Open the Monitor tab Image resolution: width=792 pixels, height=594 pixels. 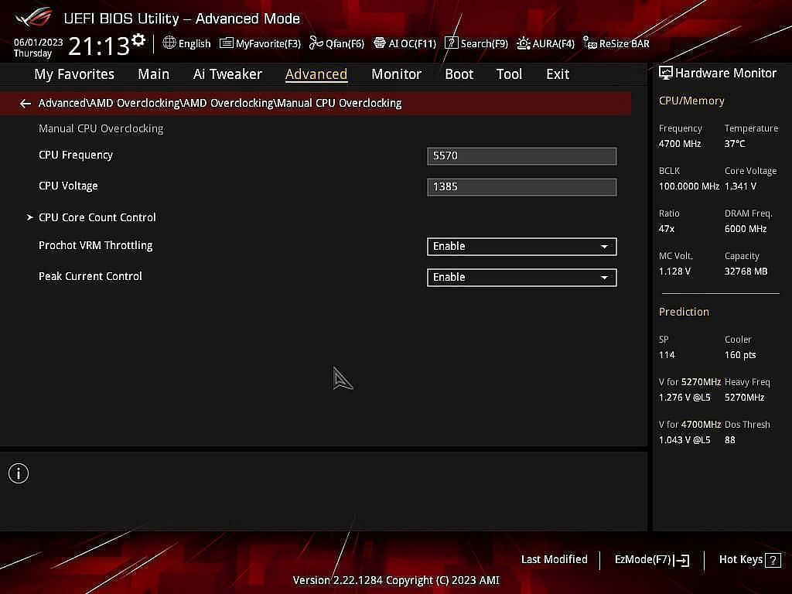click(x=397, y=74)
